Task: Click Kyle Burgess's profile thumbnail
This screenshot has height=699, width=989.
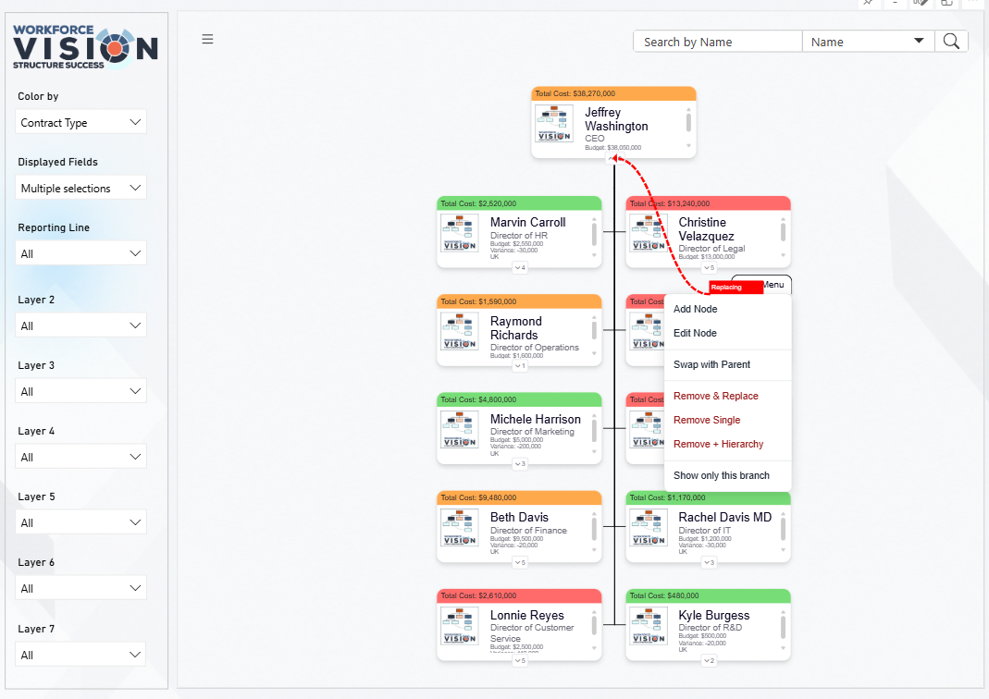Action: point(649,626)
